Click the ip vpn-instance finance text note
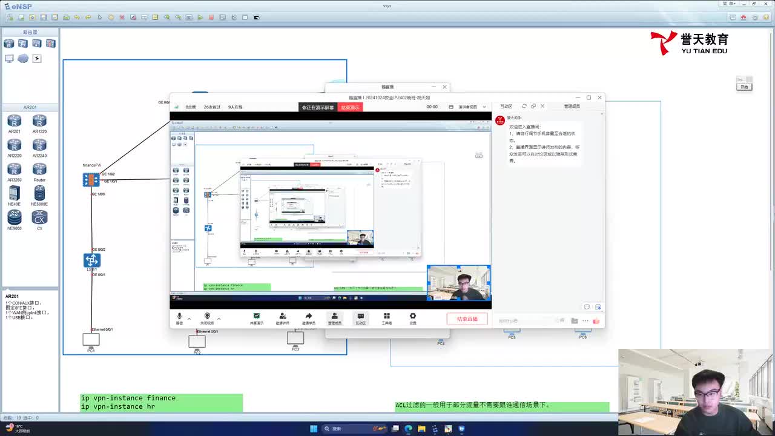The image size is (775, 436). point(128,398)
